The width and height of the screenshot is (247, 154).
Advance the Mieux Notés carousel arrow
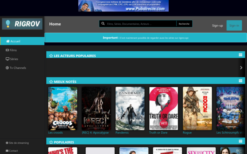point(241,111)
